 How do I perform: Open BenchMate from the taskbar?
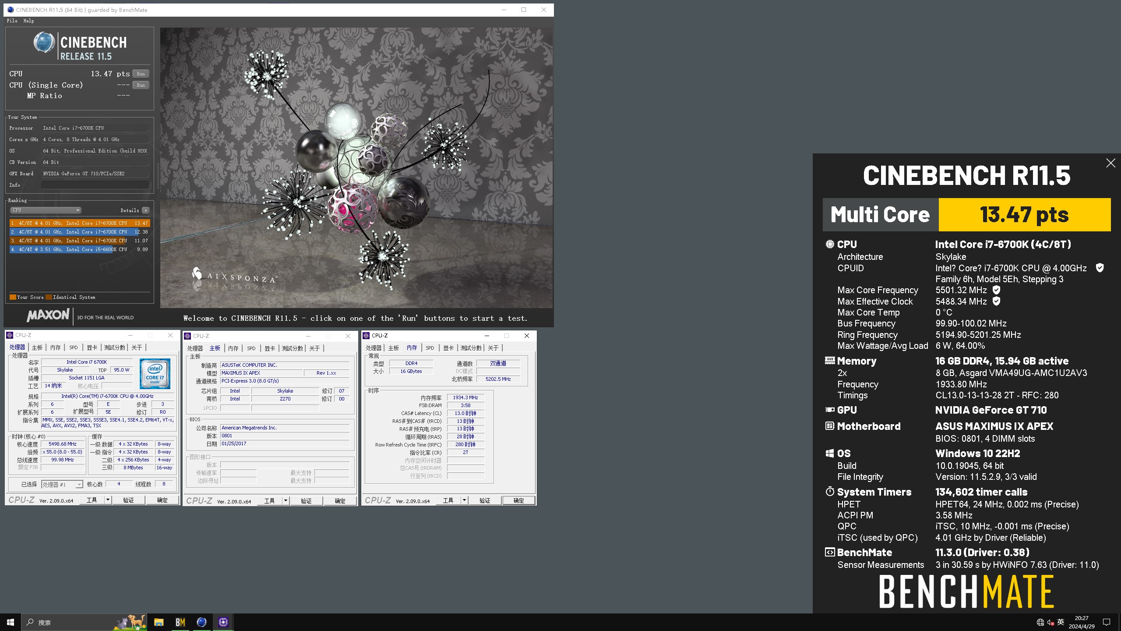tap(180, 622)
